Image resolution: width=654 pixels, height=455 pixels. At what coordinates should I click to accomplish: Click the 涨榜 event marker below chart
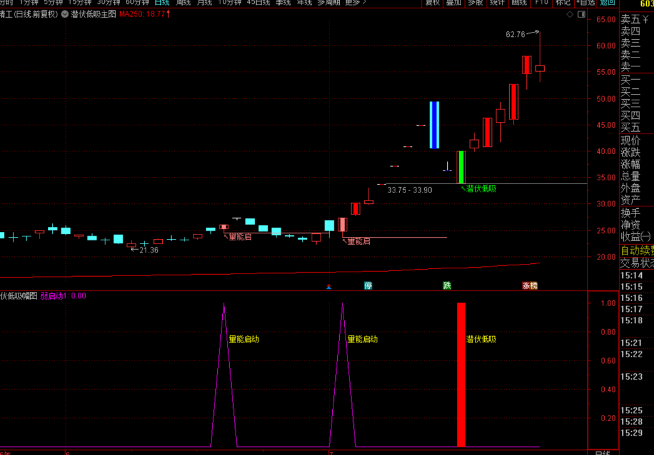(x=529, y=286)
